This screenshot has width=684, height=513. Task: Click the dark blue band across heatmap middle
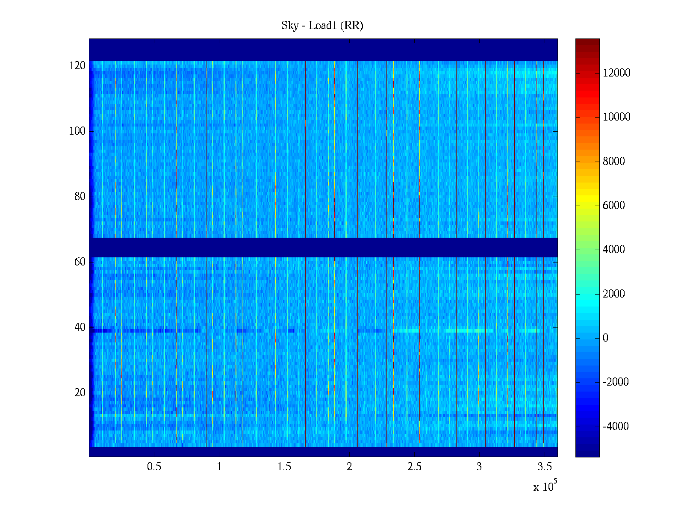point(323,247)
